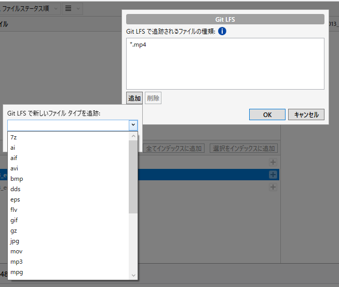Click 選択をインデックスに追加 button

243,149
